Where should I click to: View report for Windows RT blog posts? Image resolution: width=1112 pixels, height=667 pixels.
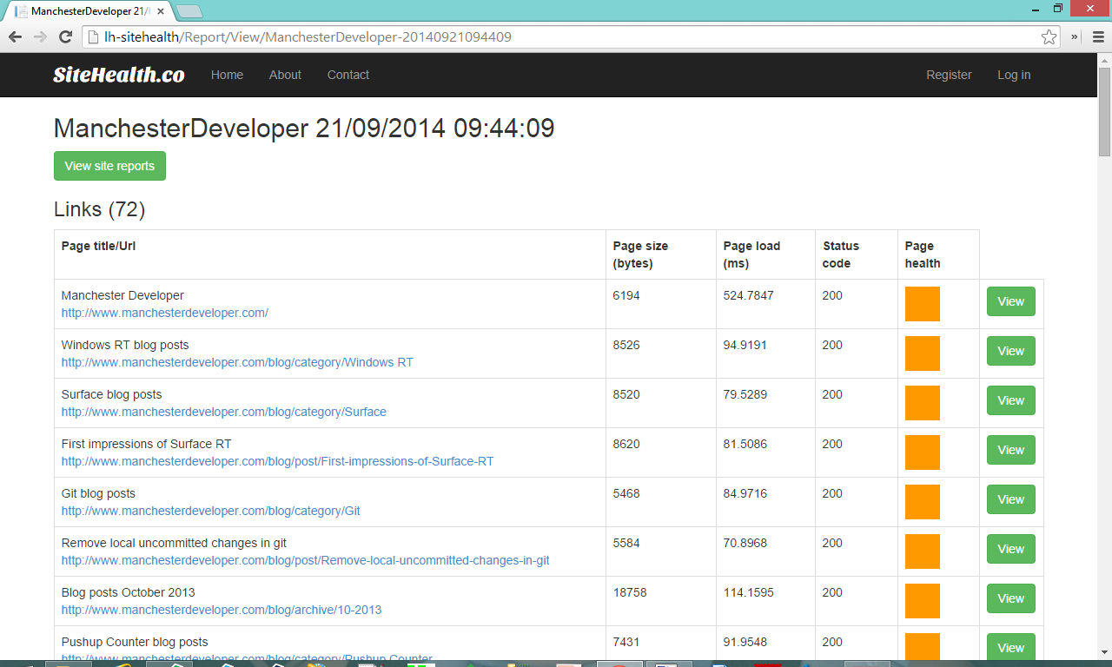(1011, 351)
